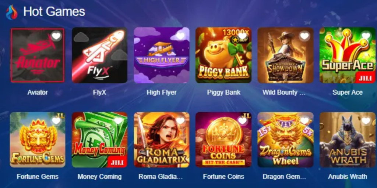Toggle the heart on Roma Gladiatrix tile
Image resolution: width=377 pixels, height=188 pixels.
click(180, 120)
